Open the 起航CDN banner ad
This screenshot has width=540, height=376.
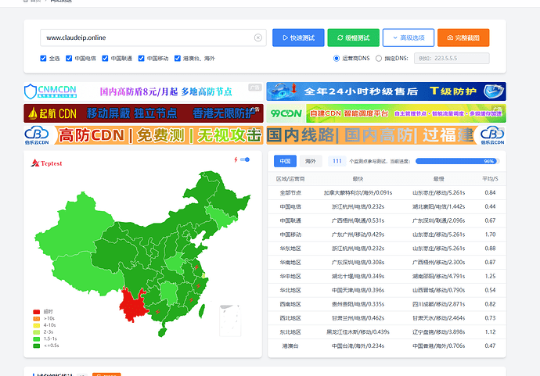[x=143, y=113]
